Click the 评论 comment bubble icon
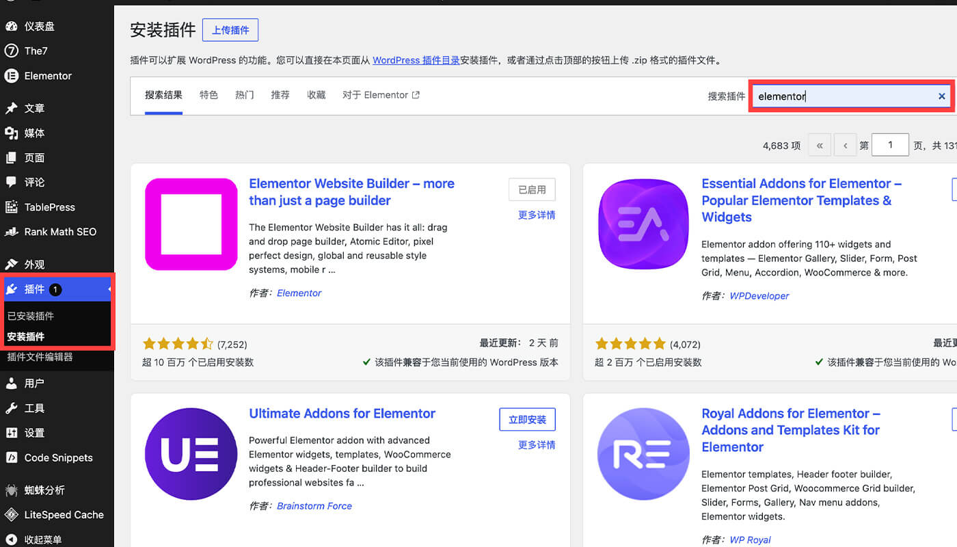957x547 pixels. pos(11,182)
